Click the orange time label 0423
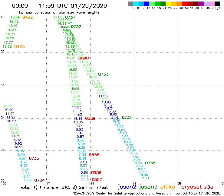Screen dimensions: 224x196 tap(20, 46)
